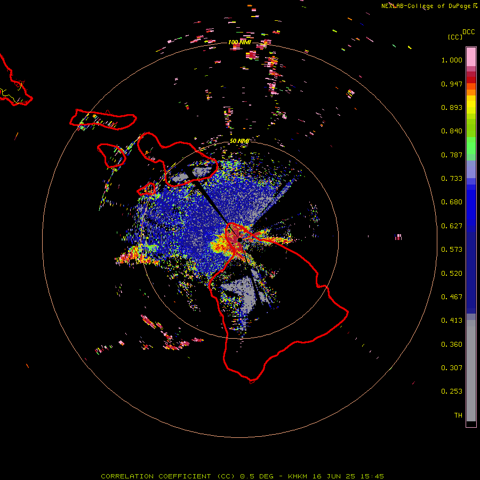This screenshot has width=480, height=480.
Task: Select the 0.360 color scale value
Action: tap(452, 345)
